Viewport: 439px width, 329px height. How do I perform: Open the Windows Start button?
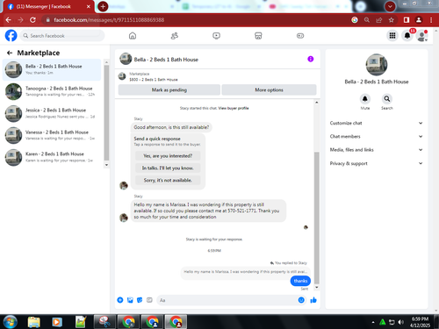10,322
